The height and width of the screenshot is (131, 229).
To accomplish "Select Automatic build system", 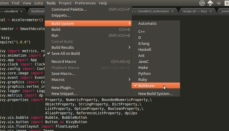I will pyautogui.click(x=156, y=23).
